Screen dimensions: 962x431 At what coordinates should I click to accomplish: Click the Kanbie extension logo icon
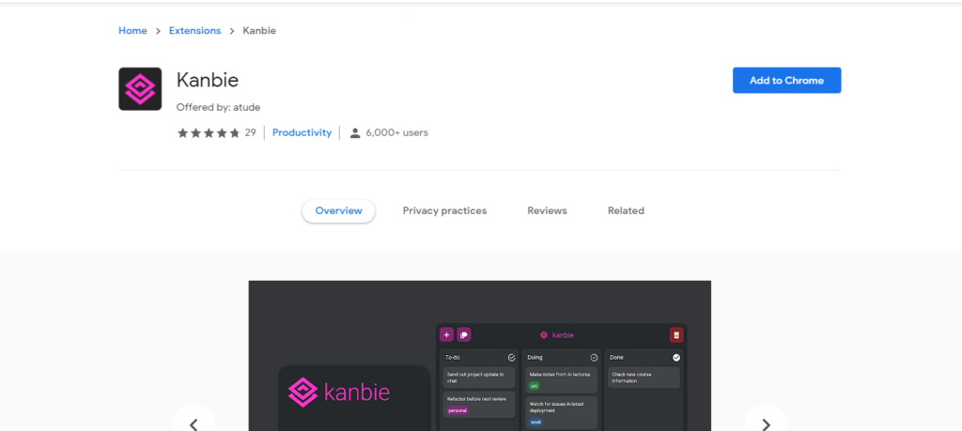[x=140, y=89]
